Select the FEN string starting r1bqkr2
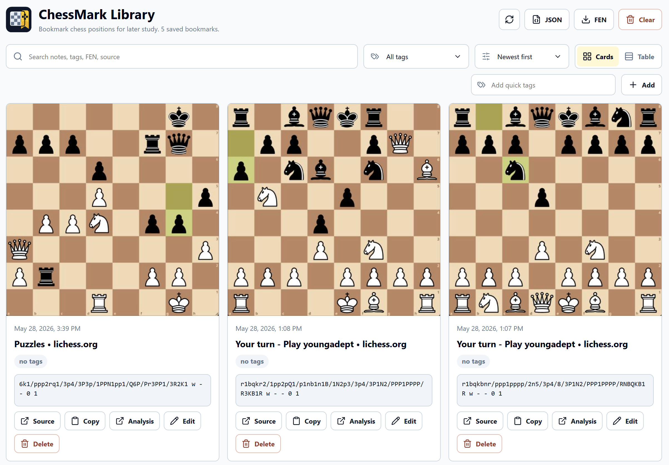 click(x=334, y=390)
